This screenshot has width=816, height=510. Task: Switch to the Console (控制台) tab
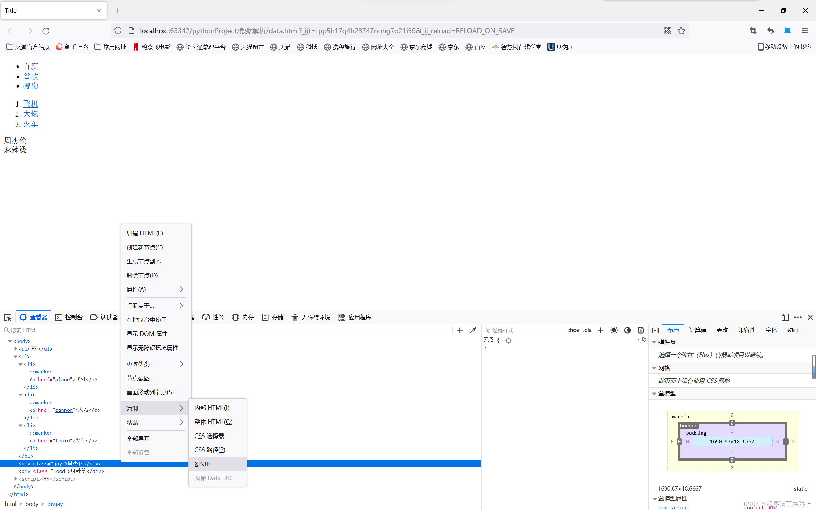69,317
